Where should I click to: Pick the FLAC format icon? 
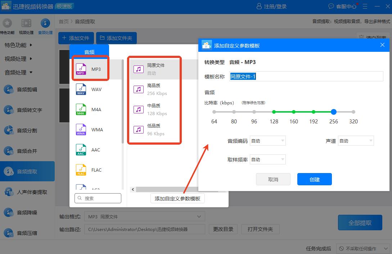[x=81, y=170]
